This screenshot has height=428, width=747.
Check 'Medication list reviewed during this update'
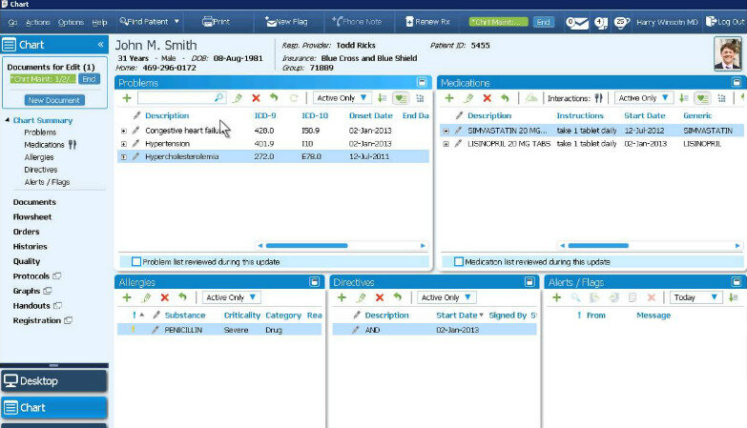(x=459, y=261)
